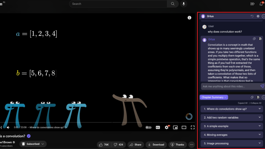The image size is (265, 149).
Task: Like the video with 76K
Action: (x=104, y=145)
